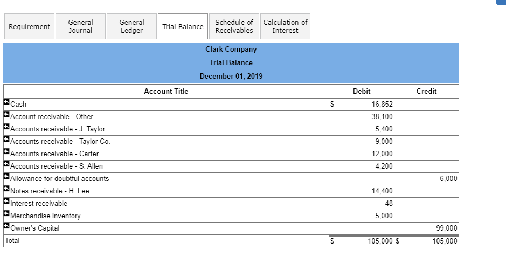This screenshot has width=506, height=257.
Task: Click arrow icon beside Interest receivable
Action: (x=6, y=201)
